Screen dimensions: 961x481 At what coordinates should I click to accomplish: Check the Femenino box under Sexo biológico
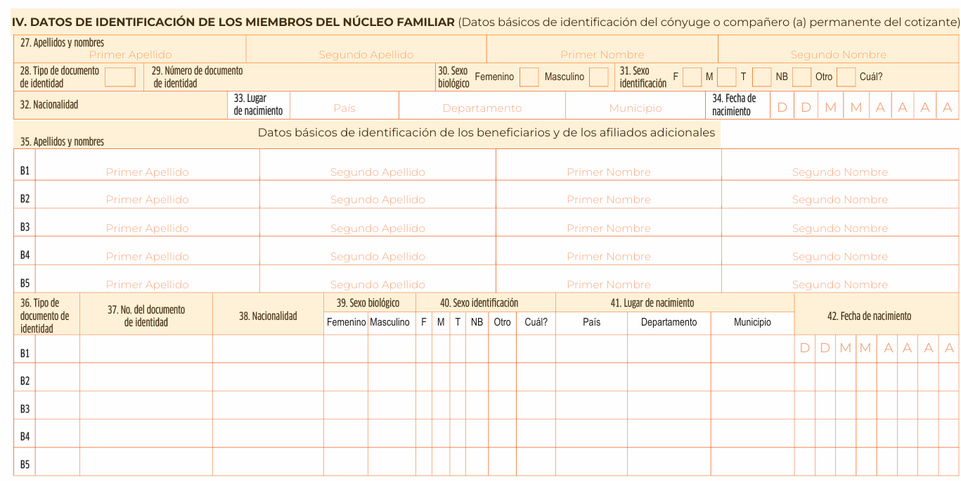[x=529, y=77]
